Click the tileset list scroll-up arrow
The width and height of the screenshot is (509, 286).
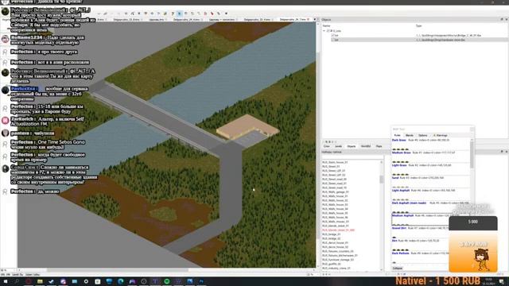click(x=382, y=162)
